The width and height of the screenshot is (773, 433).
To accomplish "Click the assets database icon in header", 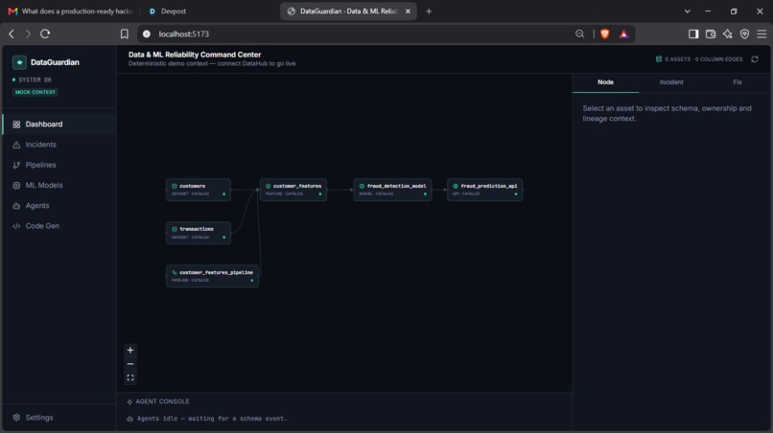I will (x=659, y=59).
